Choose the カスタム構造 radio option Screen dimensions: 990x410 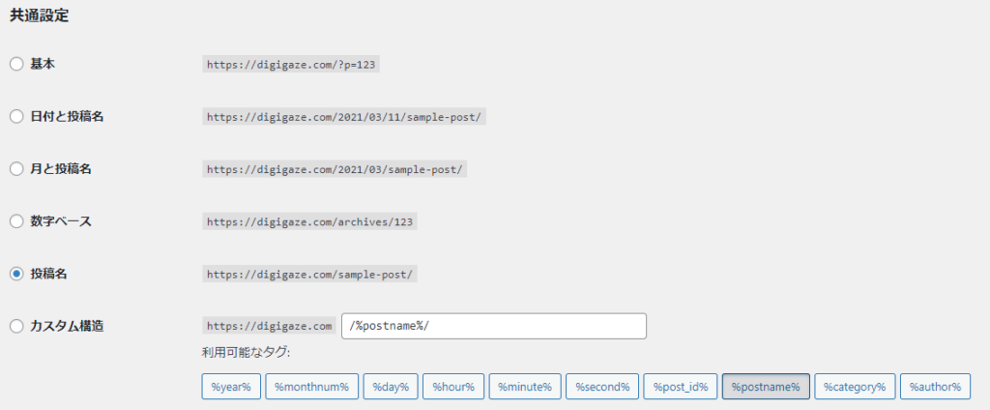pos(16,326)
